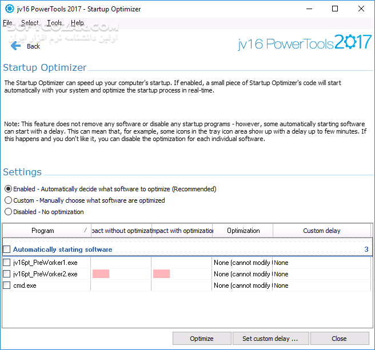The height and width of the screenshot is (350, 375).
Task: Toggle the cmd.exe row checkbox
Action: (7, 285)
